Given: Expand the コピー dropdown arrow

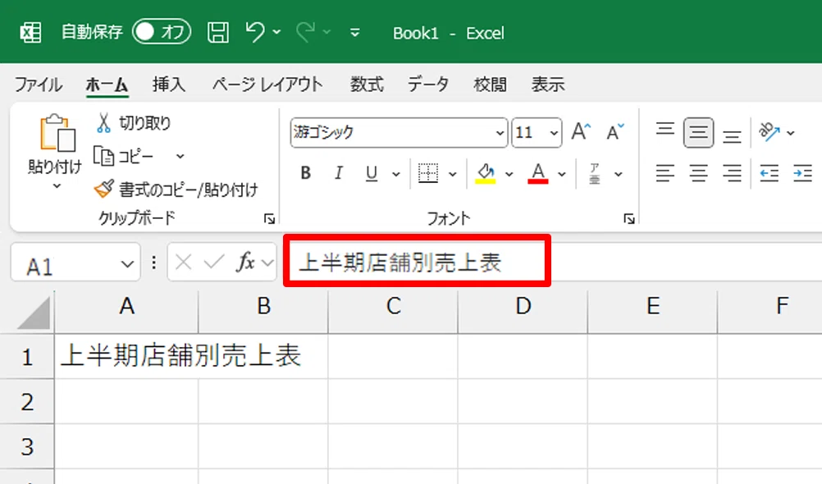Looking at the screenshot, I should point(180,156).
